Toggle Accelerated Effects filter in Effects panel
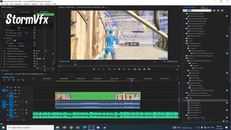 coord(214,10)
